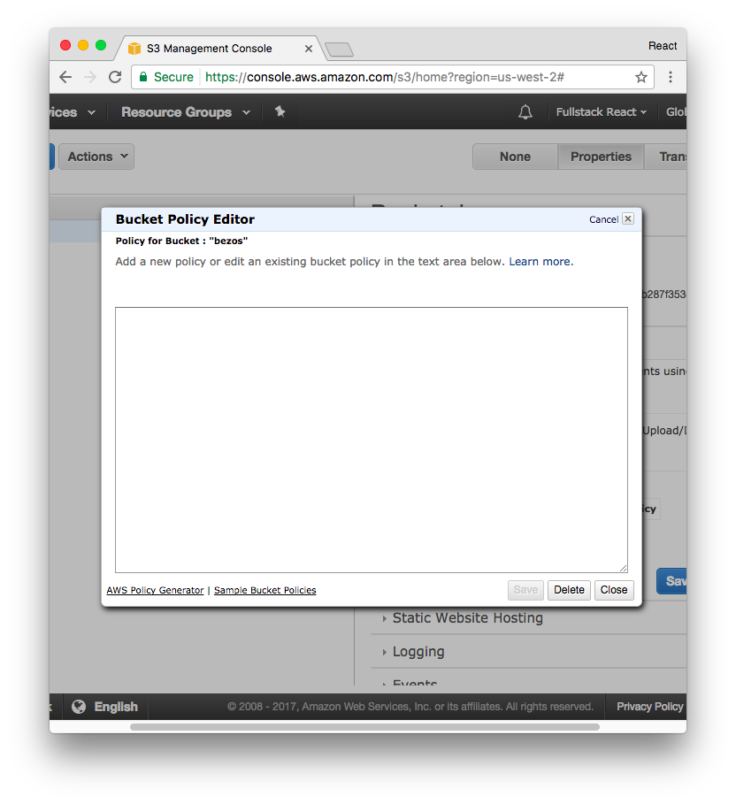Select English language in the footer
The width and height of the screenshot is (736, 804).
tap(116, 707)
